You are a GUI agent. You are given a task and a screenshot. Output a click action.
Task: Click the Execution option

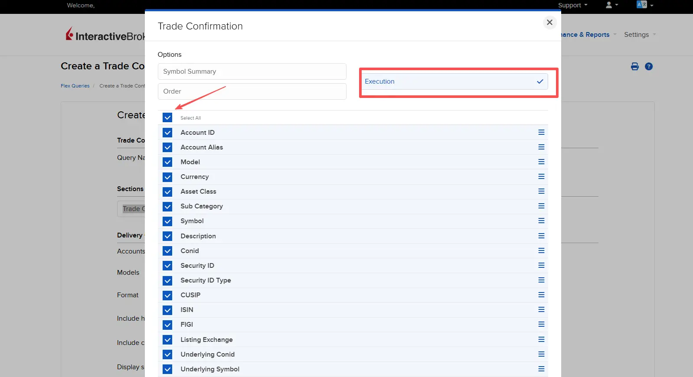454,81
